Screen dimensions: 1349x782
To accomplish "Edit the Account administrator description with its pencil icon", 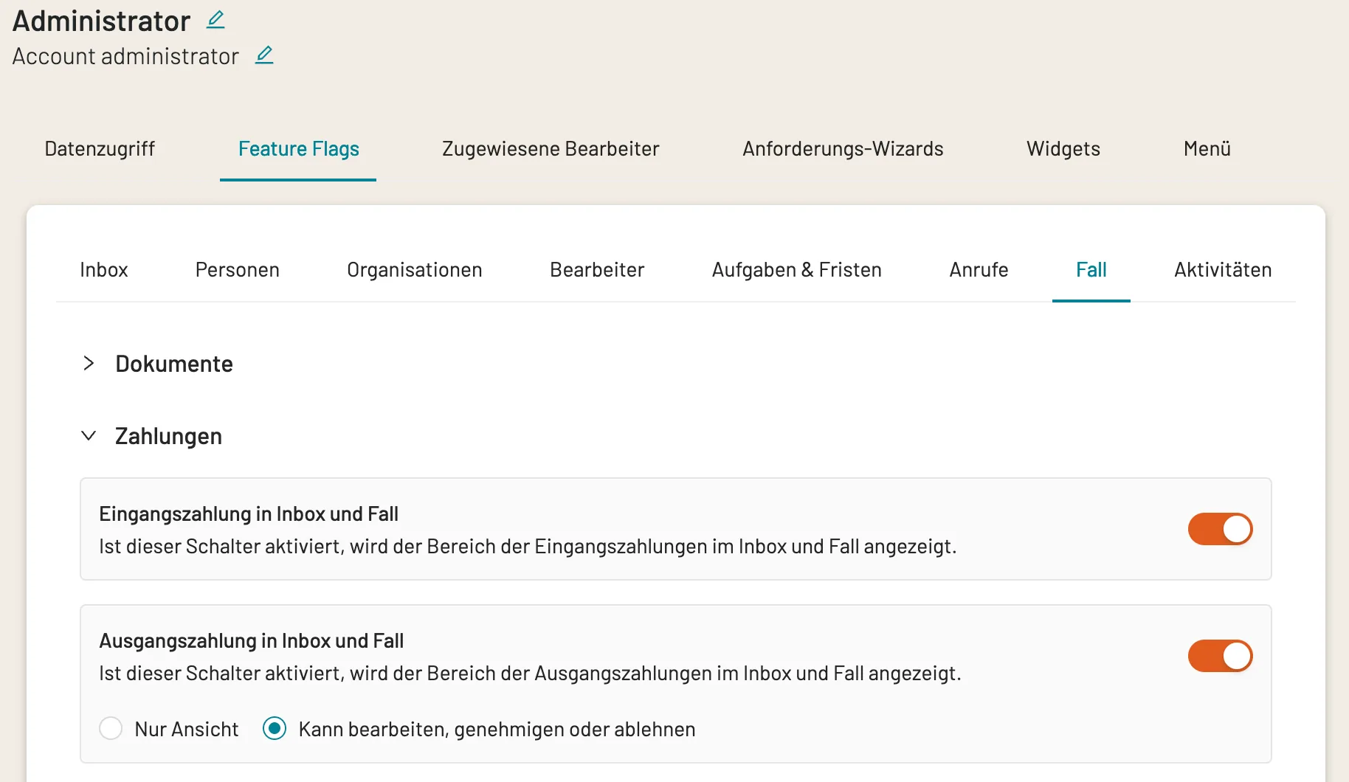I will tap(264, 55).
